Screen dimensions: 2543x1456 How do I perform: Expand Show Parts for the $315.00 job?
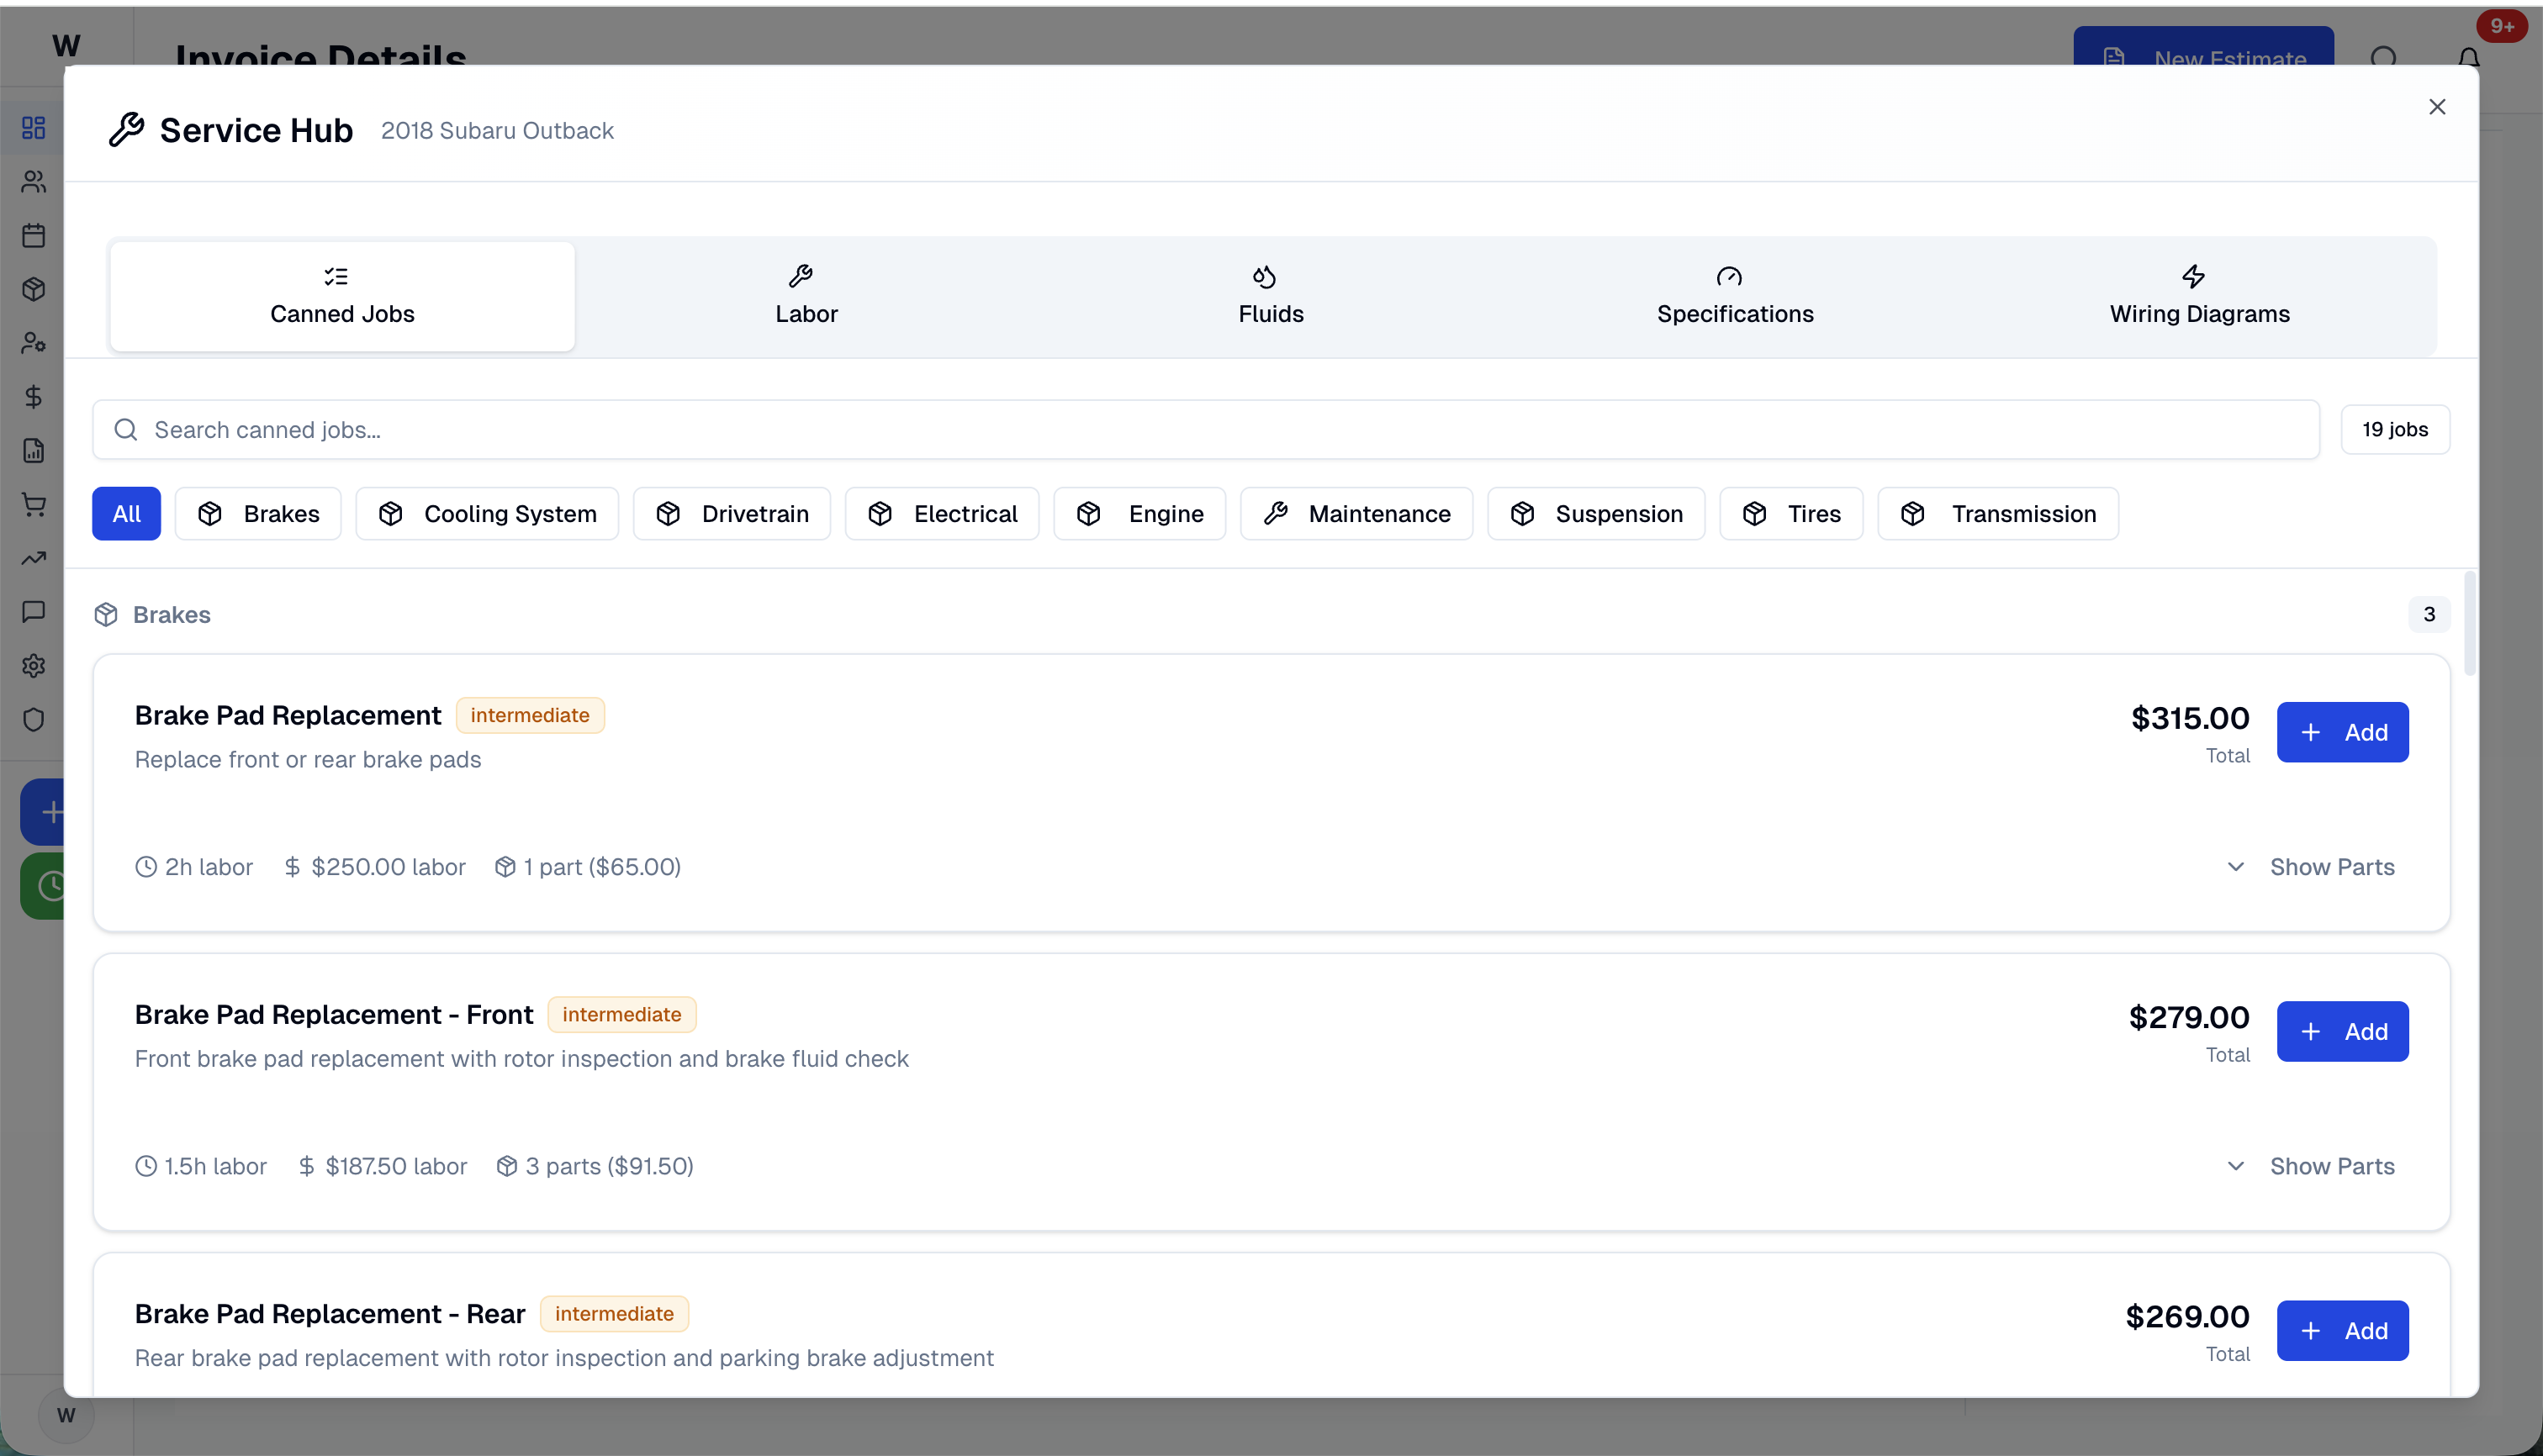(2311, 867)
